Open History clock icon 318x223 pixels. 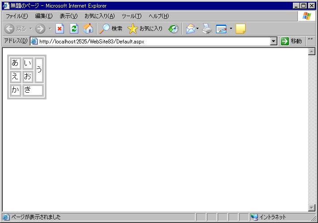coord(174,29)
